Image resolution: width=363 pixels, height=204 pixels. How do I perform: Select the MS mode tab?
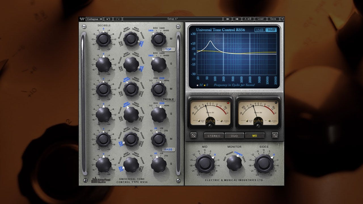click(x=254, y=135)
